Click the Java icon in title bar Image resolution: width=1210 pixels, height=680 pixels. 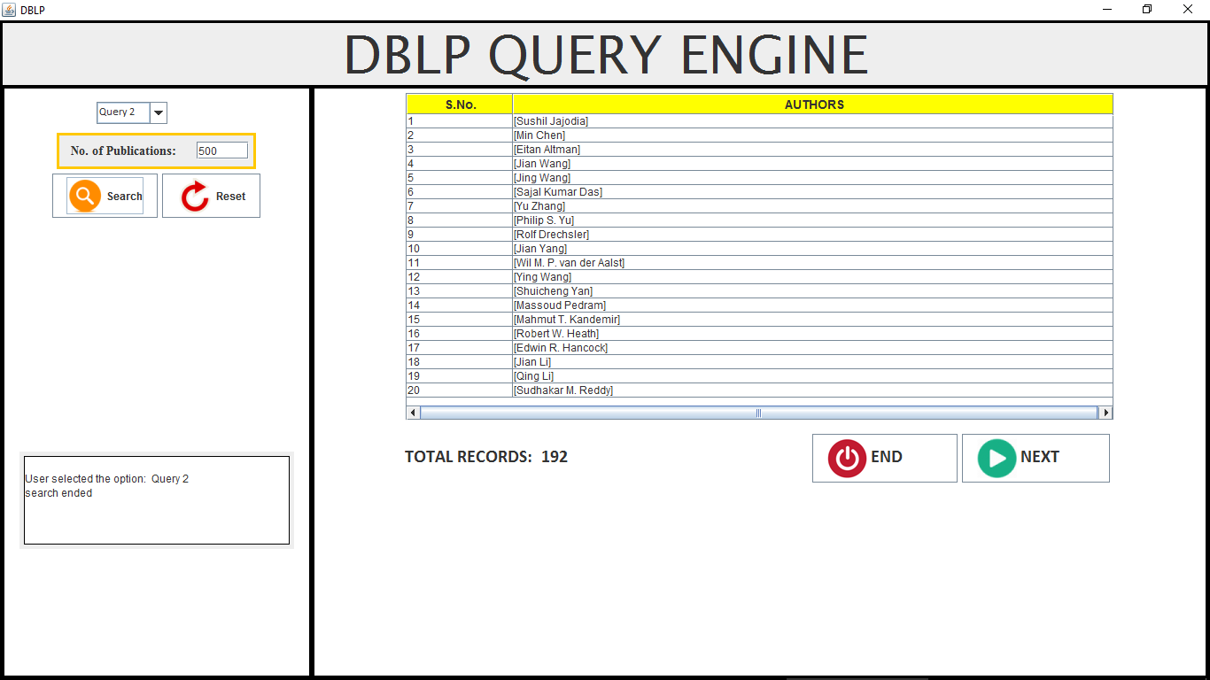coord(9,10)
